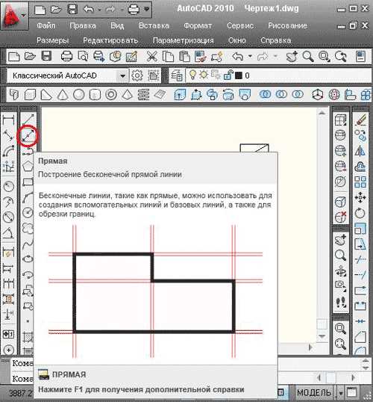373x402 pixels.
Task: Open the Справка menu
Action: coord(275,40)
